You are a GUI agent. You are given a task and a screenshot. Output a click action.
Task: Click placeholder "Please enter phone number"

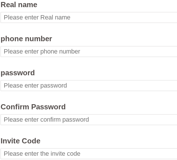coord(42,52)
